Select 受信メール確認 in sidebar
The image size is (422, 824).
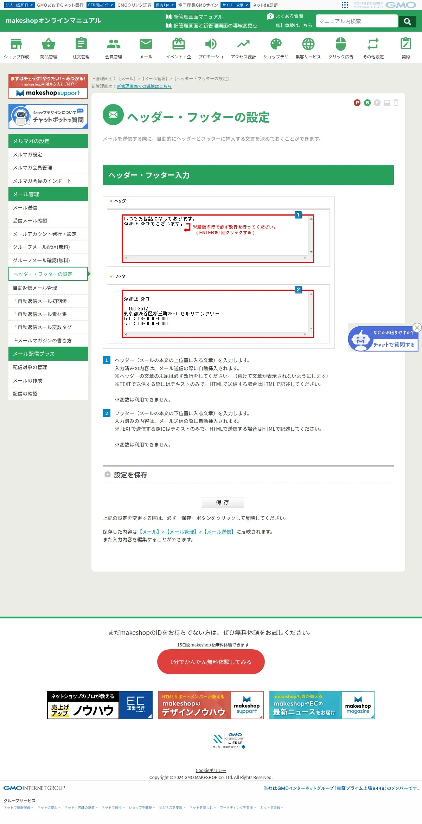[48, 221]
